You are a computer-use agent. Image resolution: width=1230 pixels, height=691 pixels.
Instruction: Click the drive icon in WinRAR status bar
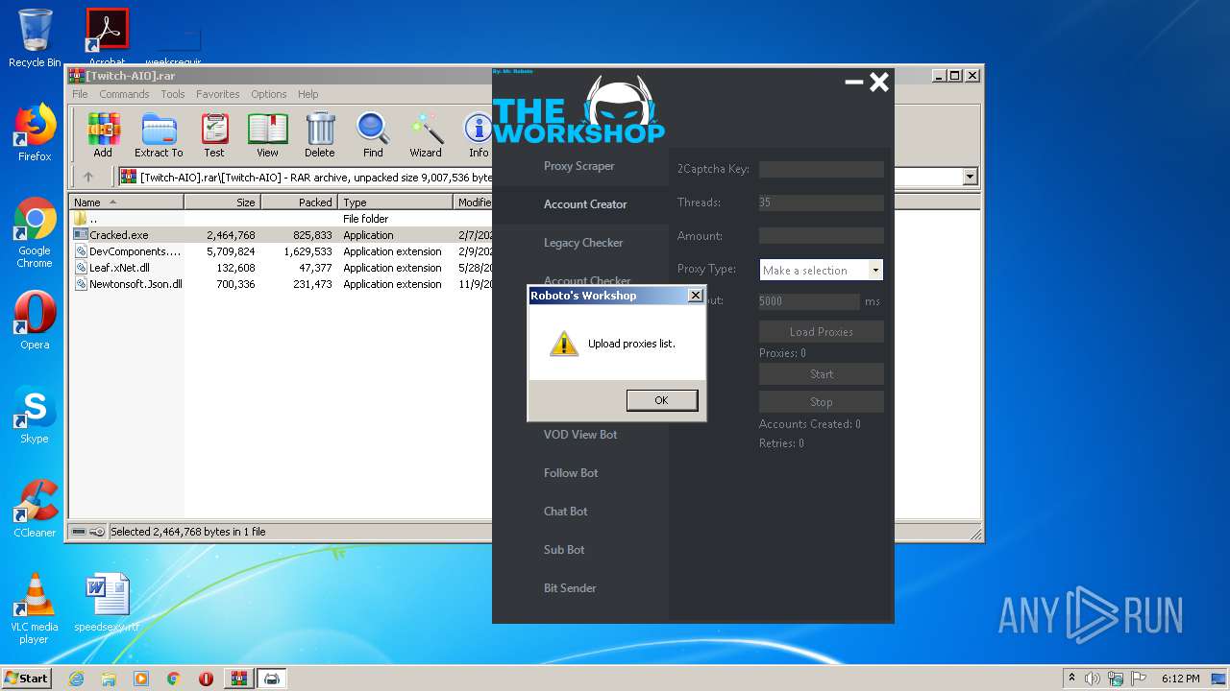(80, 532)
